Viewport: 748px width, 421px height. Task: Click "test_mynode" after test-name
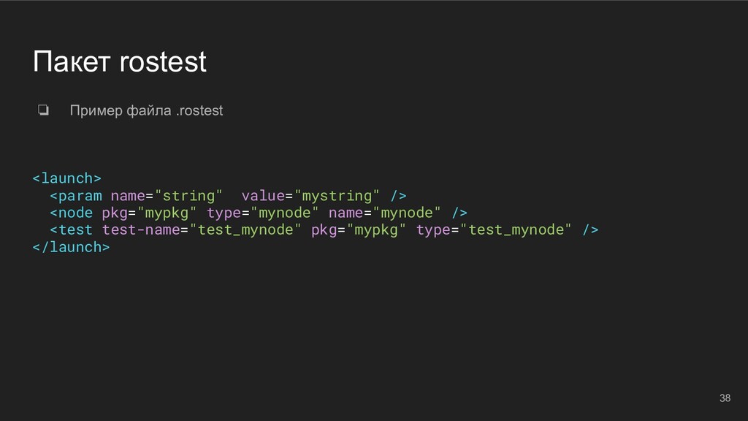click(245, 230)
